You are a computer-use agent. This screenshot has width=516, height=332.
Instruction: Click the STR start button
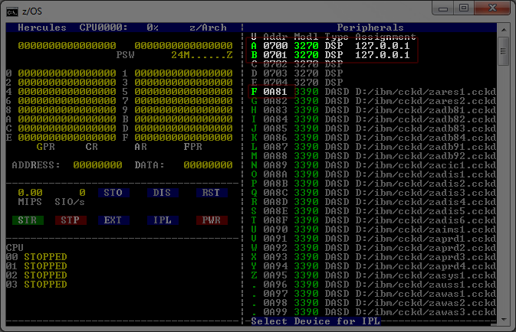point(28,220)
